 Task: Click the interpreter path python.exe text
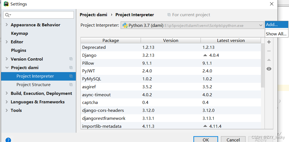[x=204, y=25]
